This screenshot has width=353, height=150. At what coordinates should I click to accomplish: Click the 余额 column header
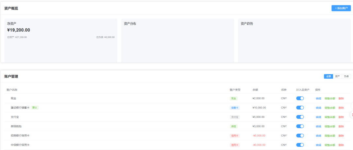(x=255, y=90)
